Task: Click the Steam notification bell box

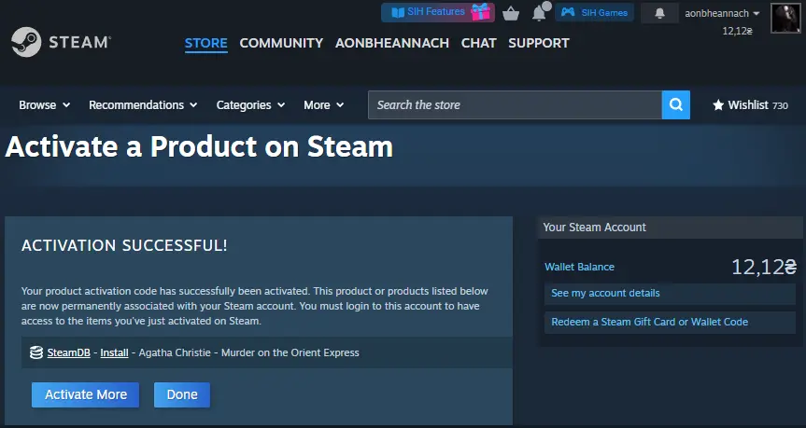Action: (x=659, y=13)
